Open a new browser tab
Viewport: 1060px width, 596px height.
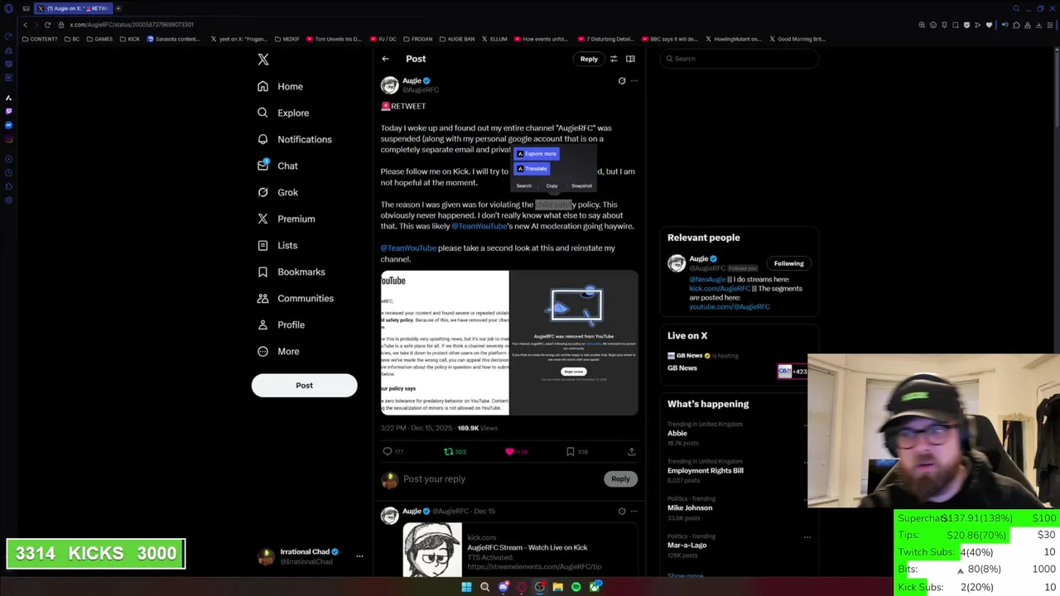(118, 8)
